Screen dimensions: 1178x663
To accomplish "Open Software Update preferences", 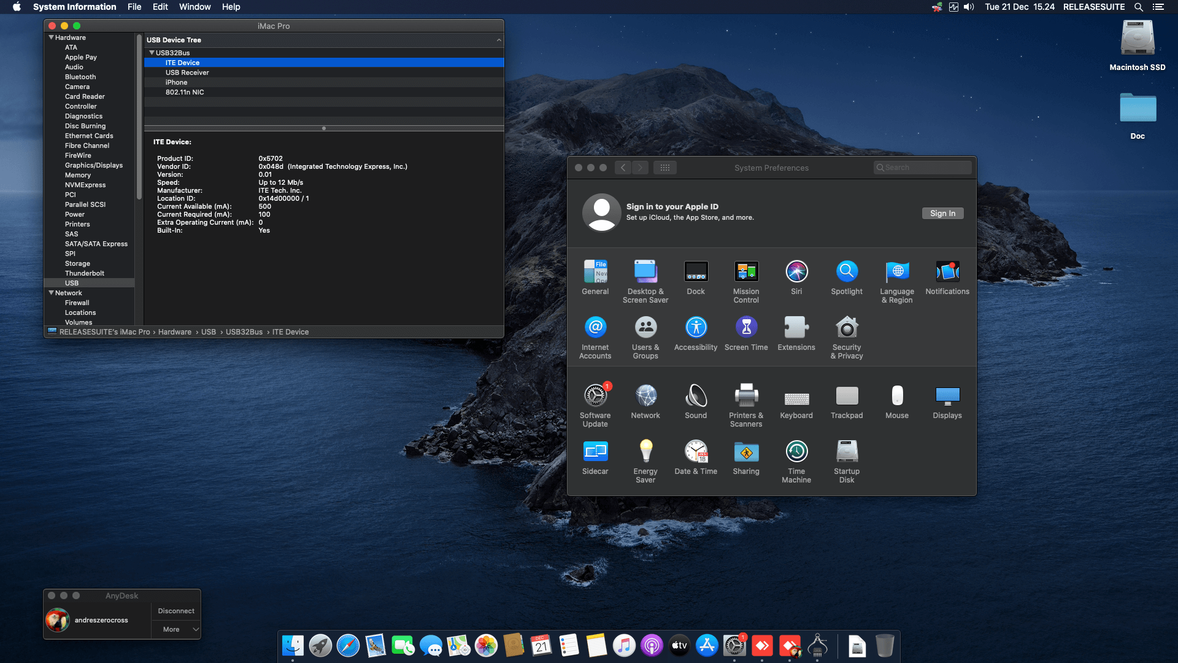I will (595, 406).
